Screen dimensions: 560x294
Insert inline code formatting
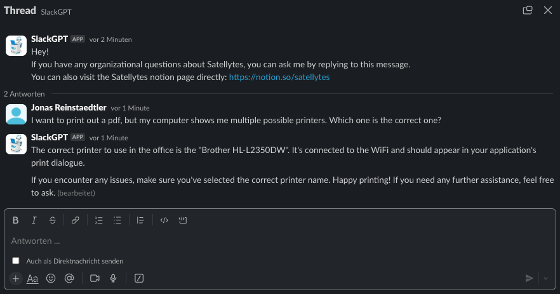coord(164,220)
